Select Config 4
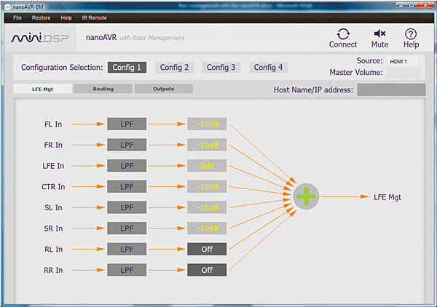The width and height of the screenshot is (437, 307). pos(268,68)
